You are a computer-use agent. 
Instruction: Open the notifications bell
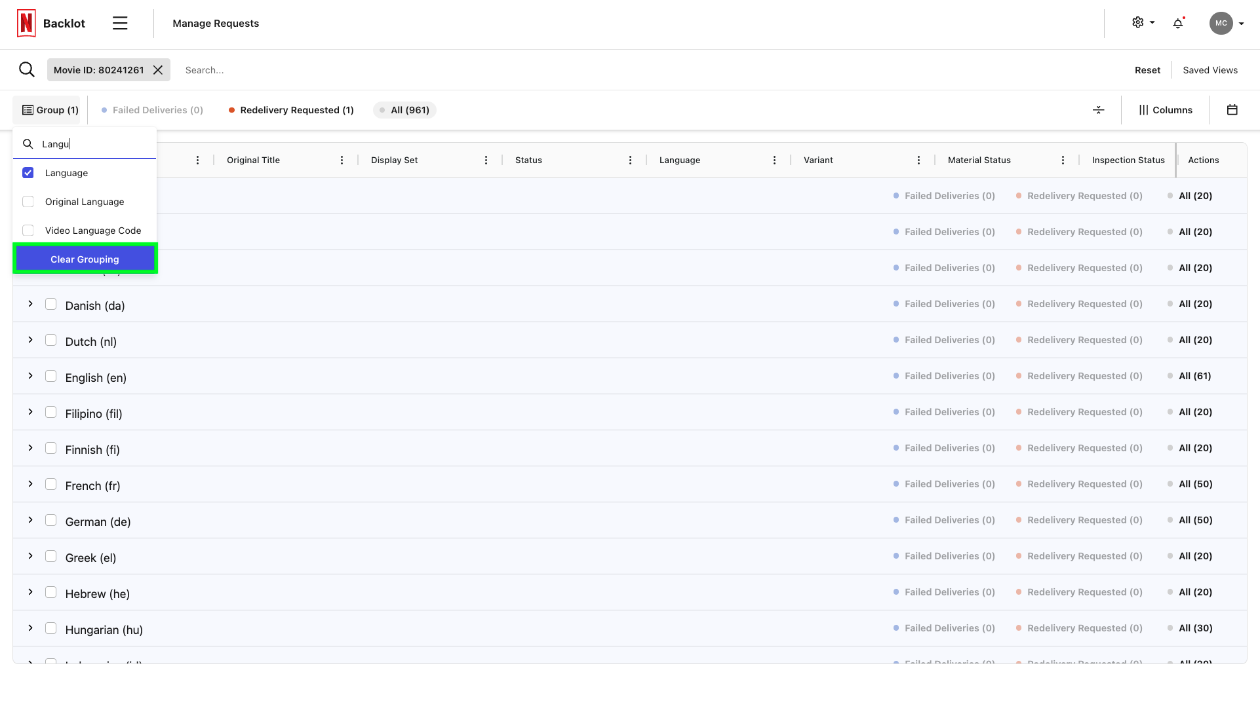tap(1178, 22)
